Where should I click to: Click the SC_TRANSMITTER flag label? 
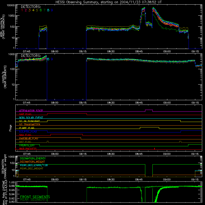(x=29, y=125)
